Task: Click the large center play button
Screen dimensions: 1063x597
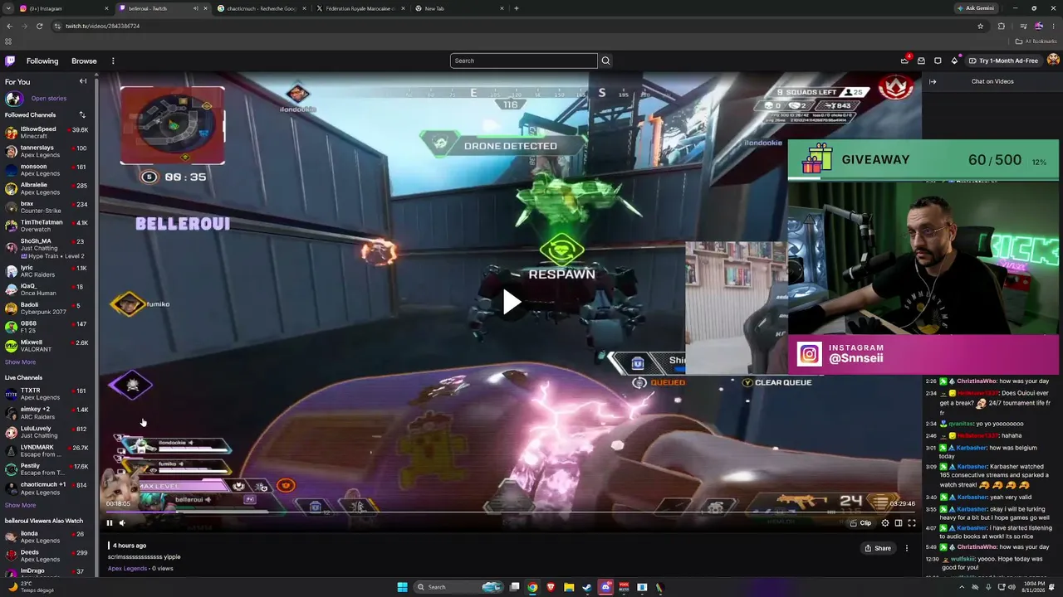Action: click(x=512, y=302)
